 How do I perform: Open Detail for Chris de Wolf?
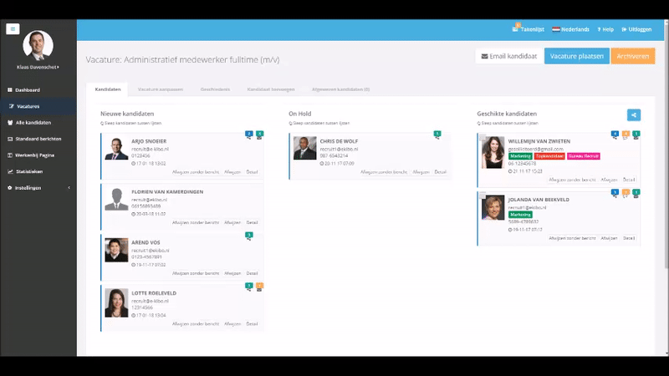point(441,172)
